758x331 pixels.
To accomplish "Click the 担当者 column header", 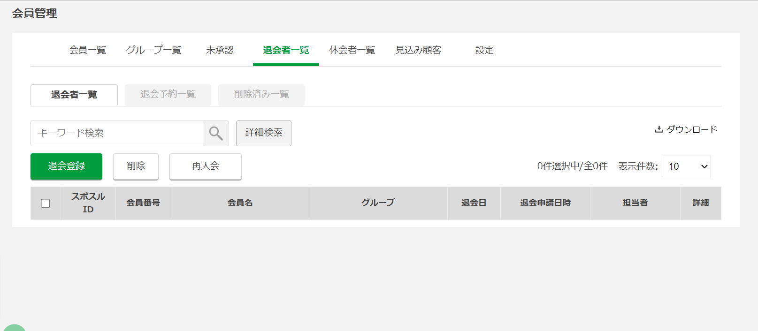I will 635,203.
